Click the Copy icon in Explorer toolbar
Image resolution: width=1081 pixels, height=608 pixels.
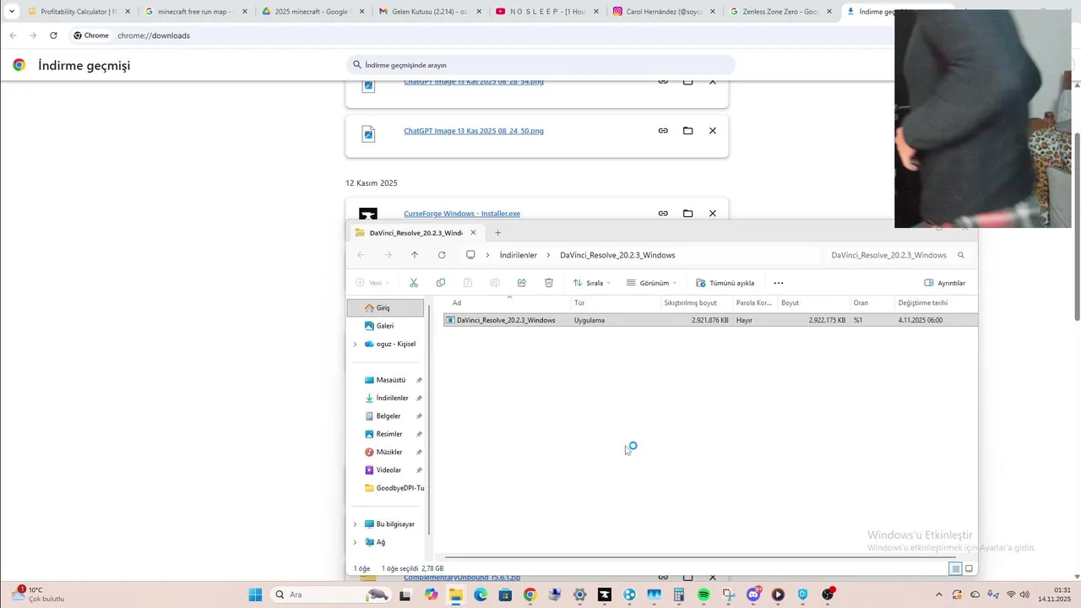tap(441, 283)
